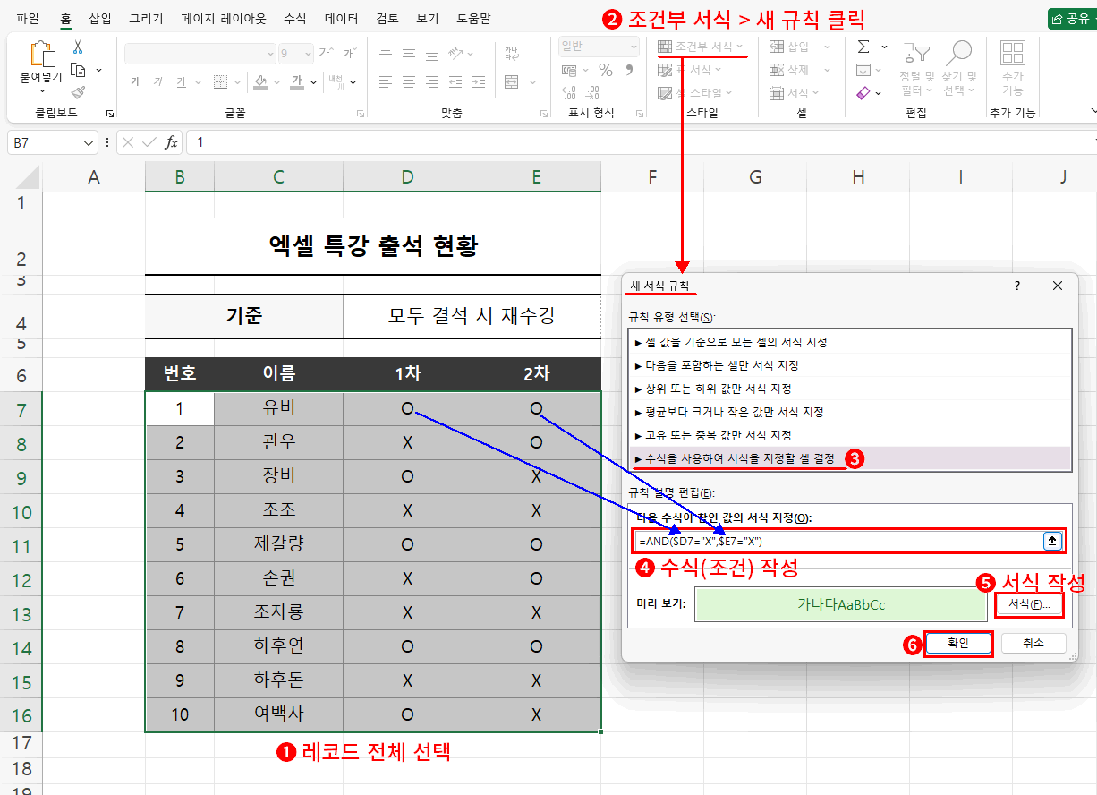Image resolution: width=1097 pixels, height=795 pixels.
Task: Switch to the 그리기 ribbon tab
Action: [147, 18]
